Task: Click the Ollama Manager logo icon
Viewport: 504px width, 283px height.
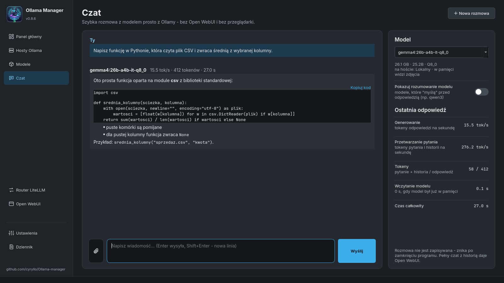Action: tap(14, 14)
